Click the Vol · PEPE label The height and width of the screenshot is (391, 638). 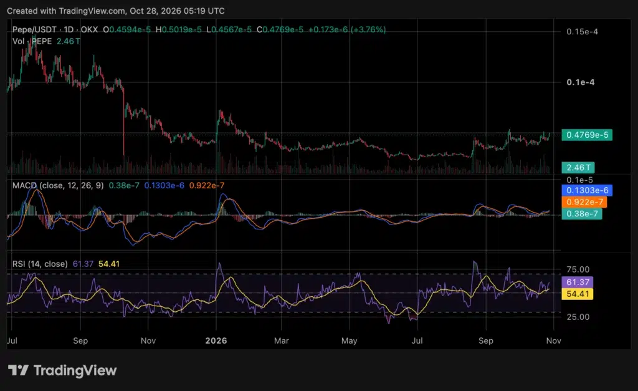32,42
